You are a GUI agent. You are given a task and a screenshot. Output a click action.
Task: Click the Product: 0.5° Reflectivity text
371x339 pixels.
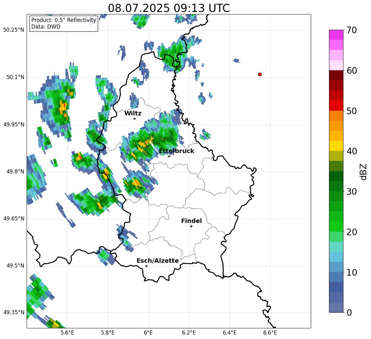click(64, 20)
